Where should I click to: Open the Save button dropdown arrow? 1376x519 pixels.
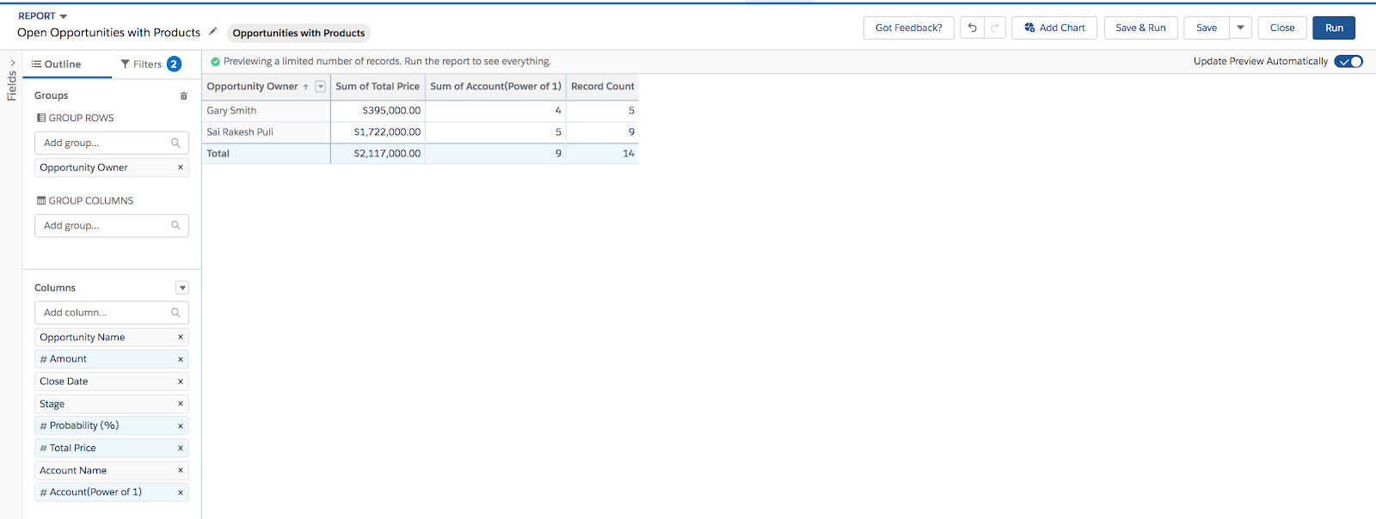click(x=1240, y=27)
